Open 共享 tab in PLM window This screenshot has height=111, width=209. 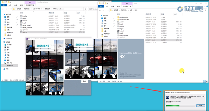click(x=113, y=6)
